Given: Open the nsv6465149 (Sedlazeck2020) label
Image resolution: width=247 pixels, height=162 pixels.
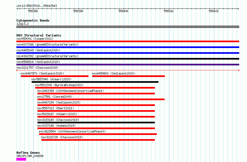Looking at the screenshot, I should coord(38,50).
